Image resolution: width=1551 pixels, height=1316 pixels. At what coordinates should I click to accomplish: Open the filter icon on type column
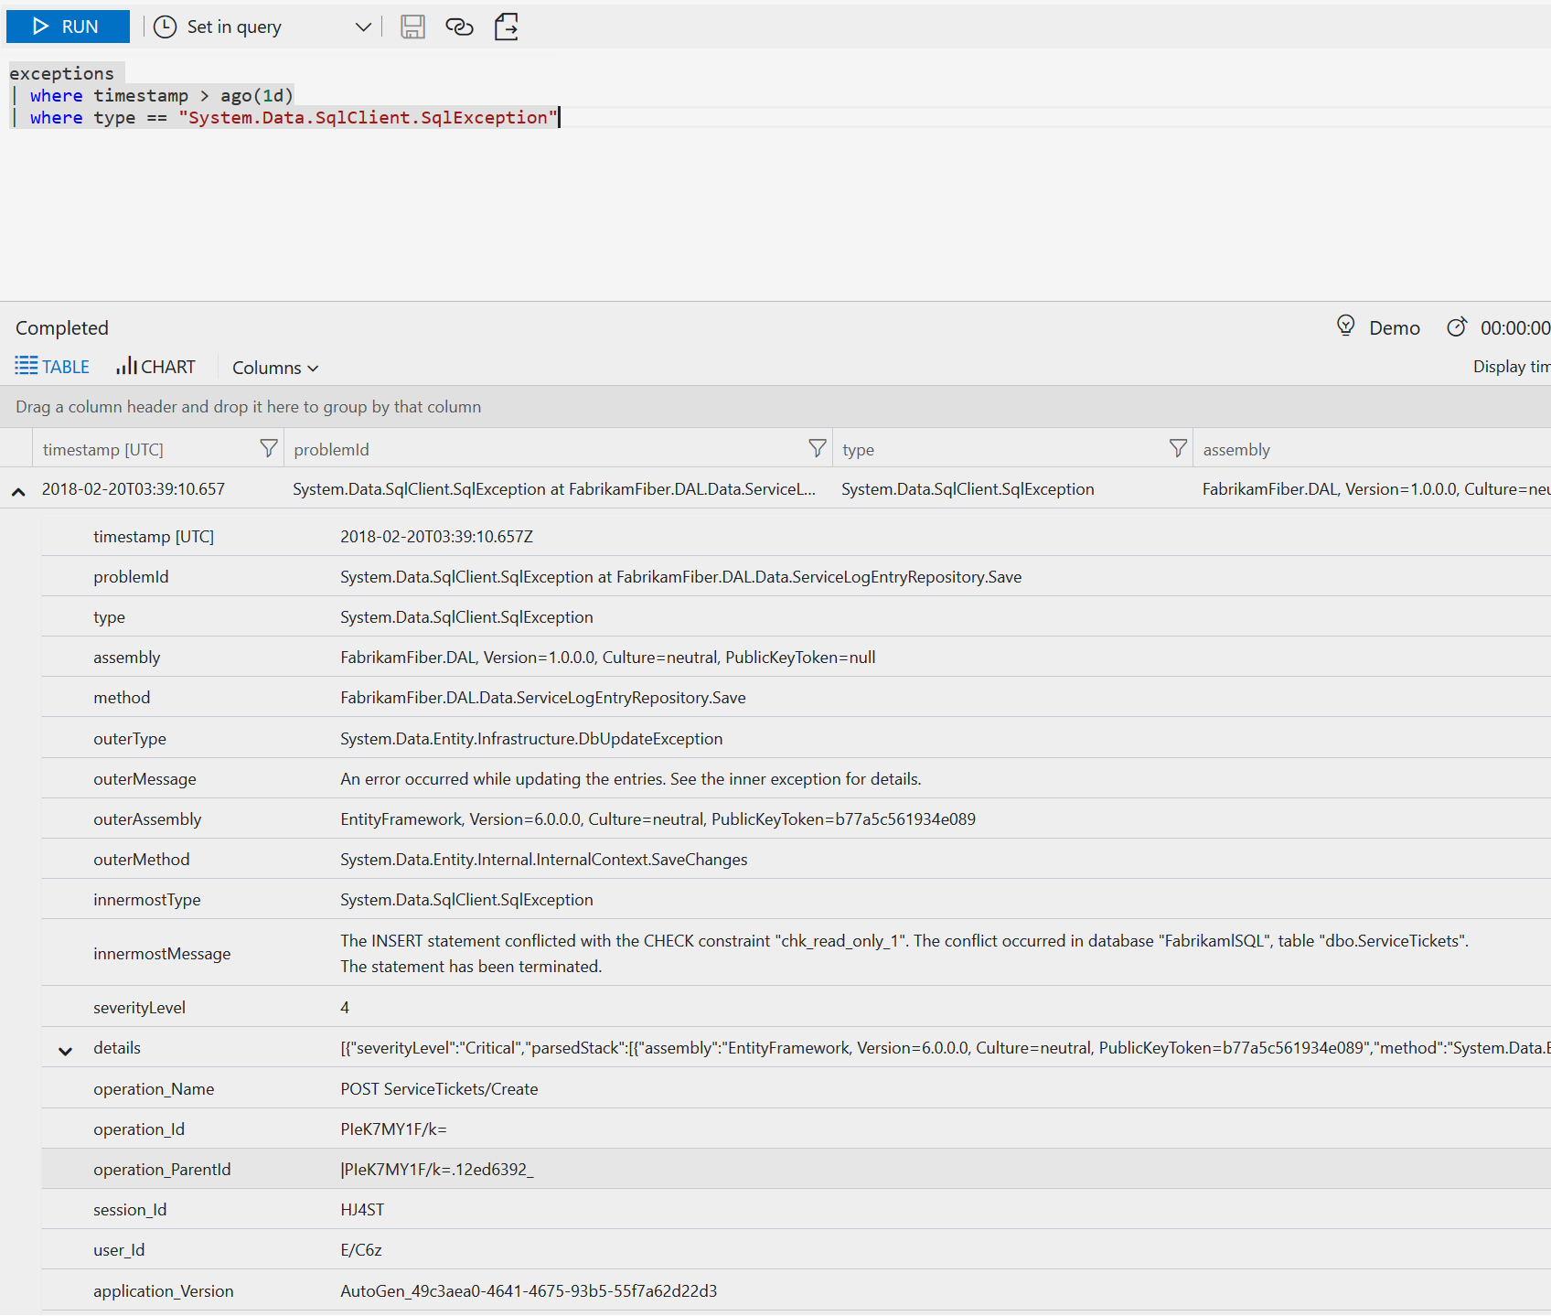tap(1178, 448)
